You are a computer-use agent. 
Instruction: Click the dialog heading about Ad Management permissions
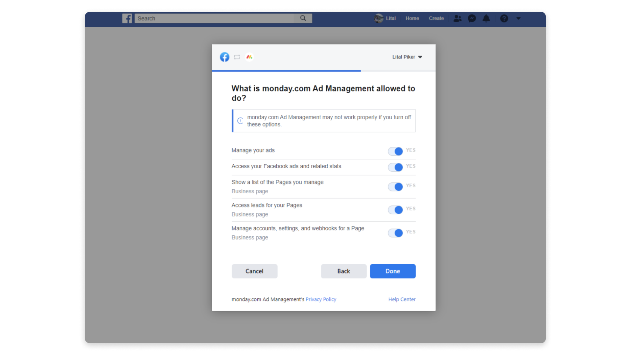(323, 93)
